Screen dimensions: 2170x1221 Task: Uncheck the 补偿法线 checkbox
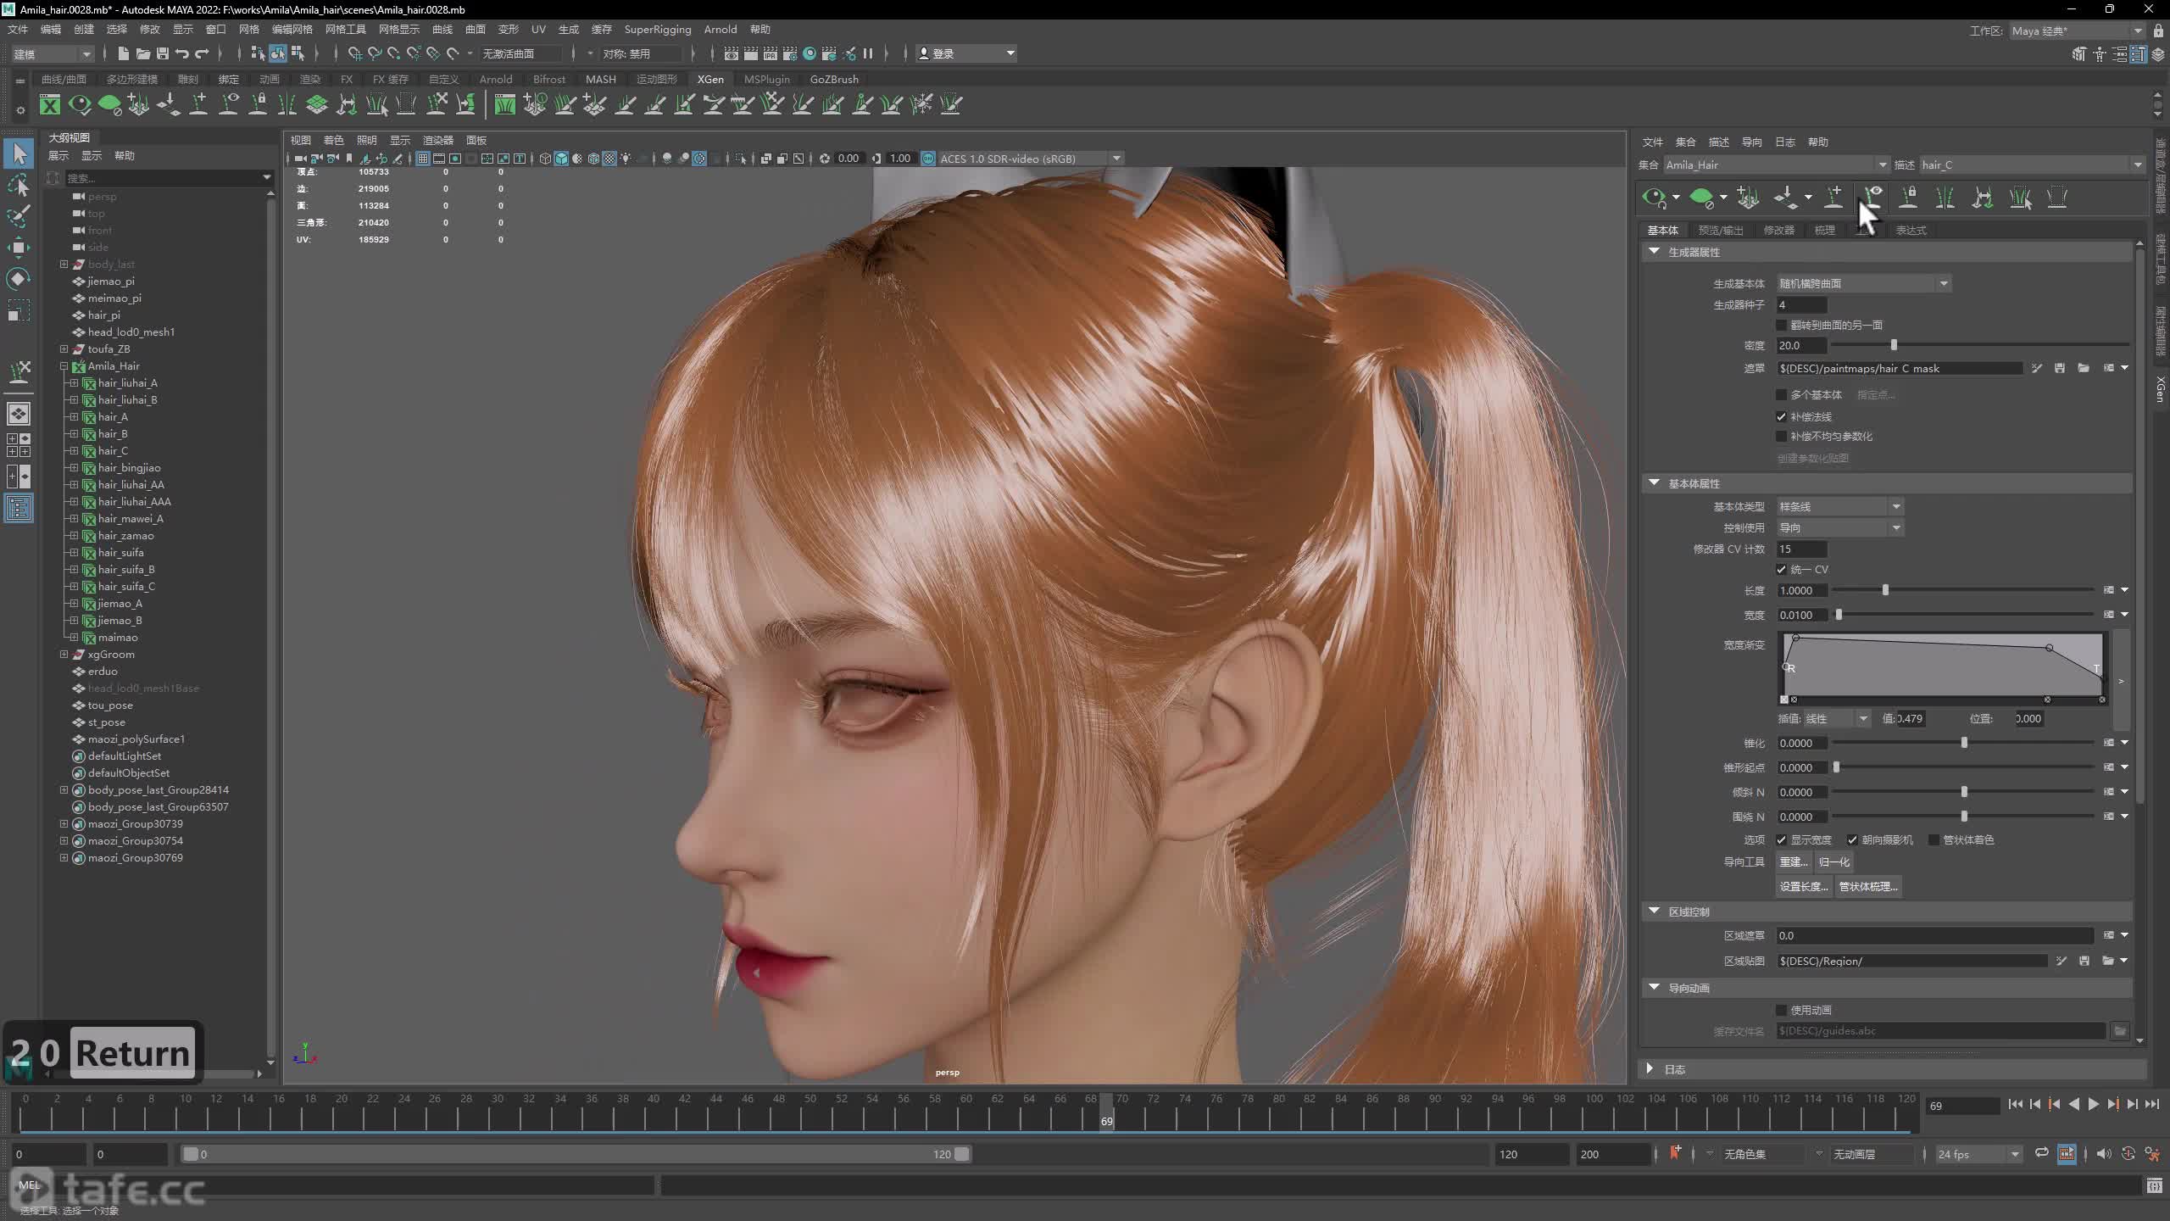(1782, 417)
